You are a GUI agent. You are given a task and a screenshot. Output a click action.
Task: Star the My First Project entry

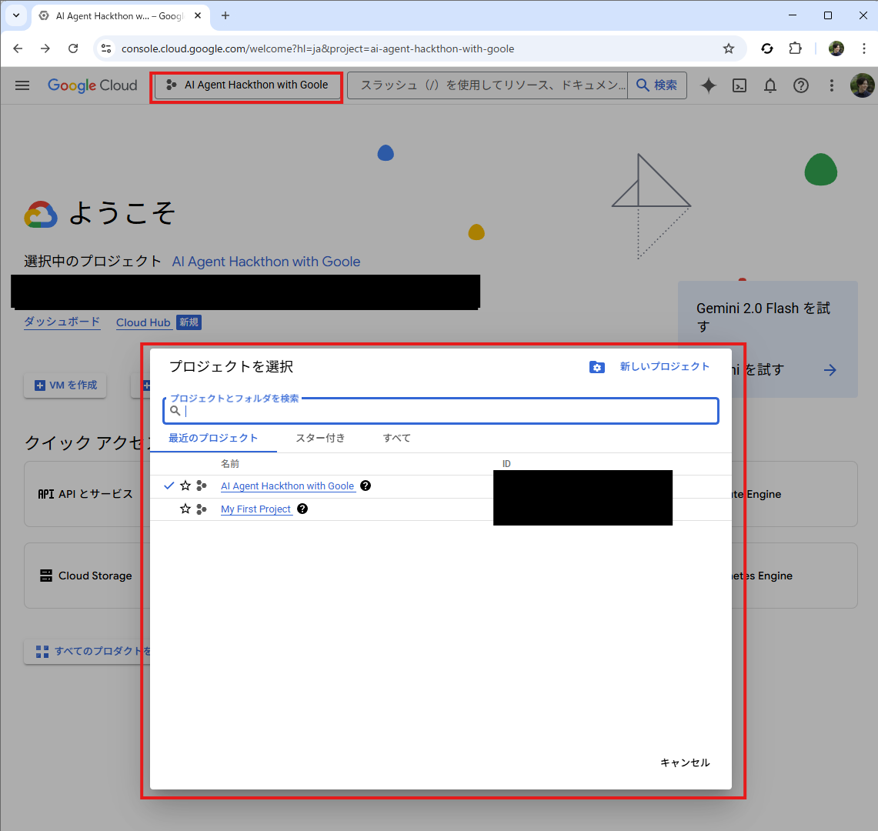click(x=185, y=509)
